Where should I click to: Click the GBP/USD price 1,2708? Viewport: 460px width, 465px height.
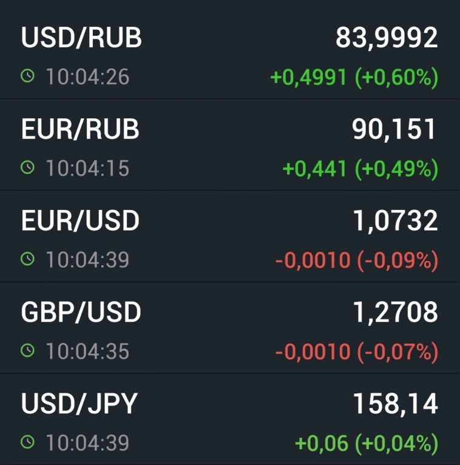click(x=395, y=312)
